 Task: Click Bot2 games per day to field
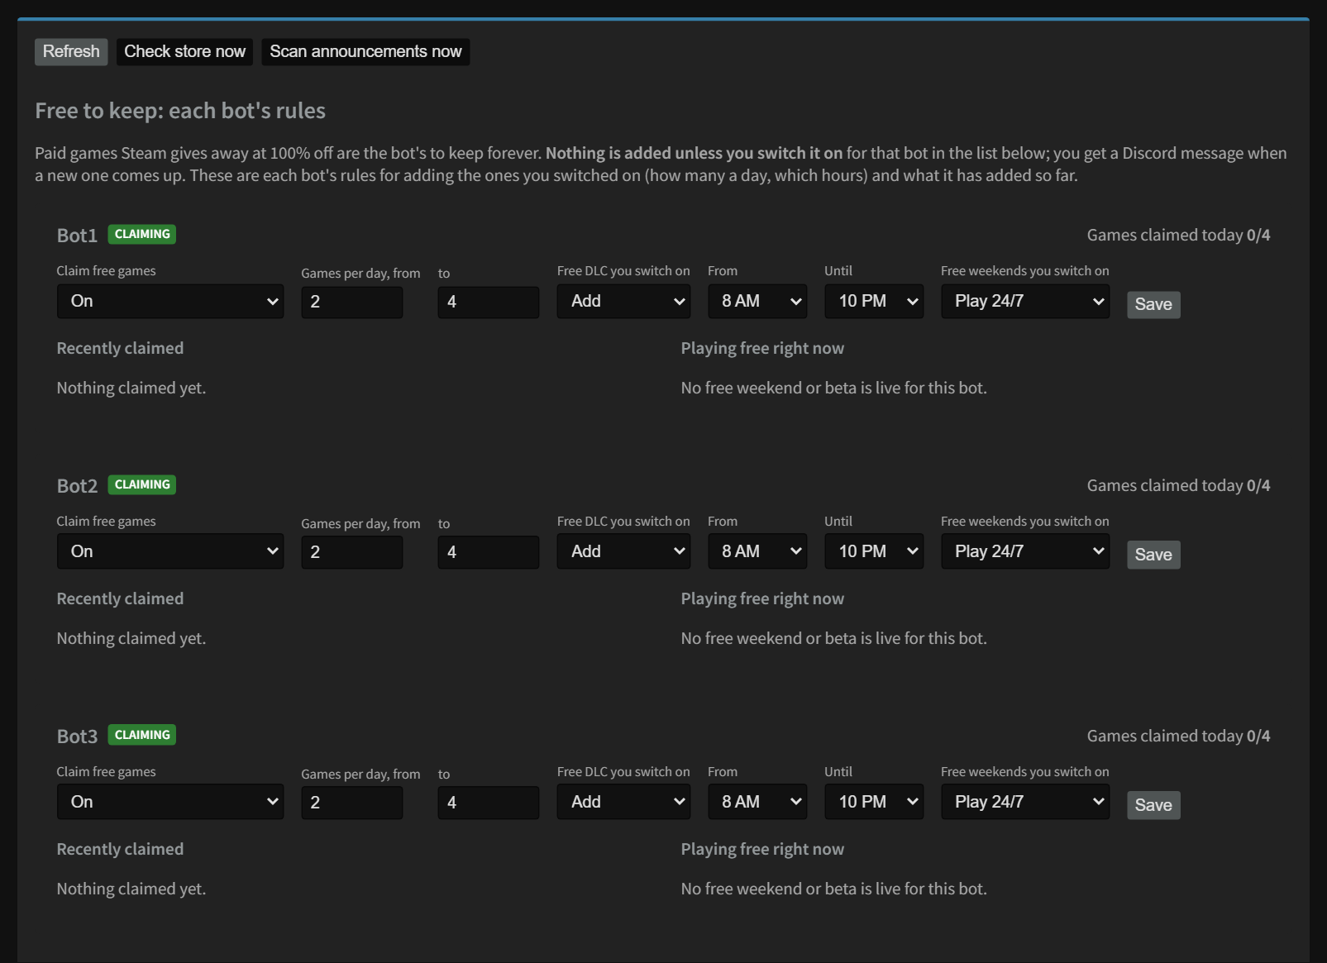coord(489,552)
